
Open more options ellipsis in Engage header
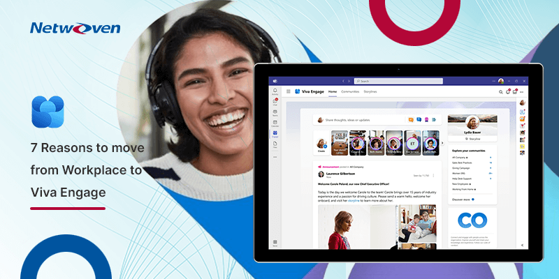521,92
